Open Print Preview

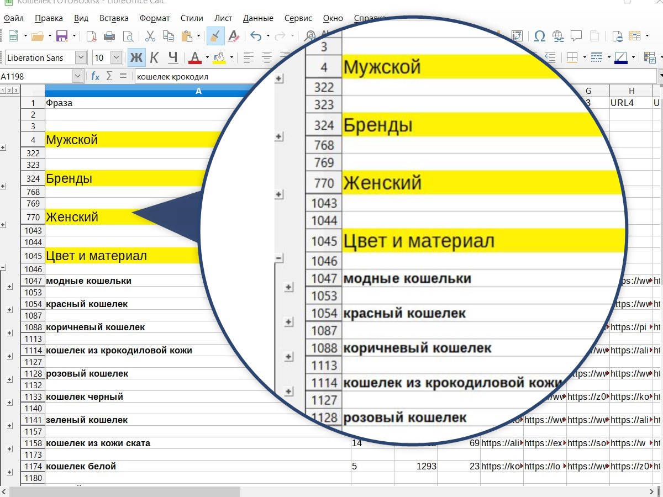(x=128, y=36)
